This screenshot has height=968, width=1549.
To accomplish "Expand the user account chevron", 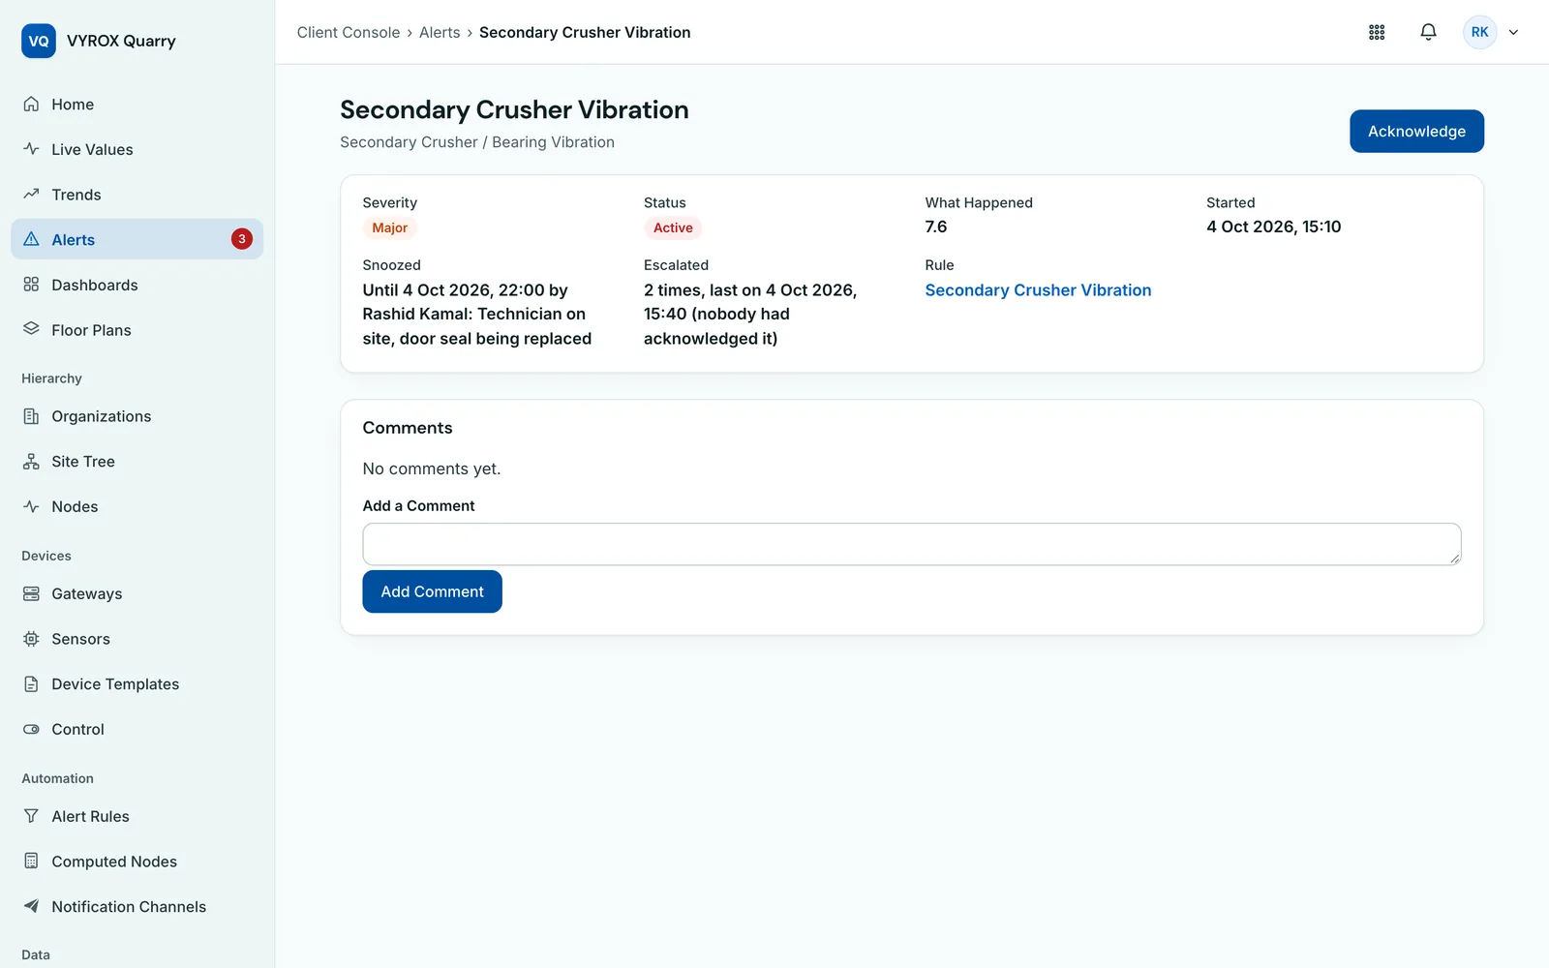I will 1513,32.
